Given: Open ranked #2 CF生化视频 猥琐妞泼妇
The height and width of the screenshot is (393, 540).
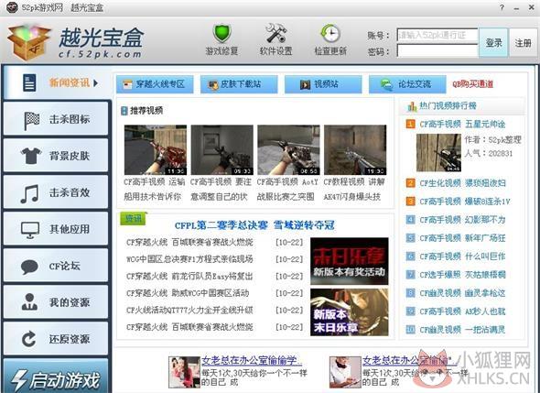Looking at the screenshot, I should [x=462, y=183].
